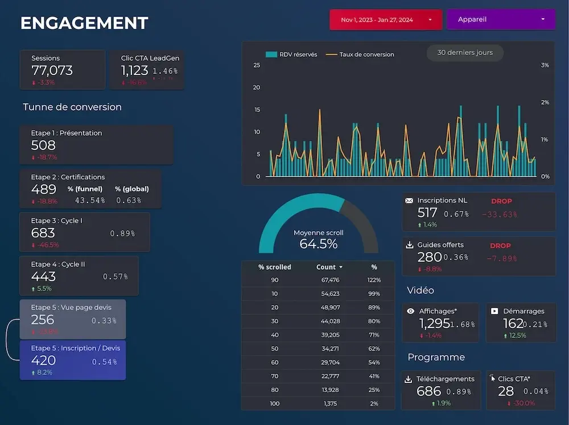Screen dimensions: 569x425
Task: Click the eye icon beside Affichages
Action: (x=410, y=311)
